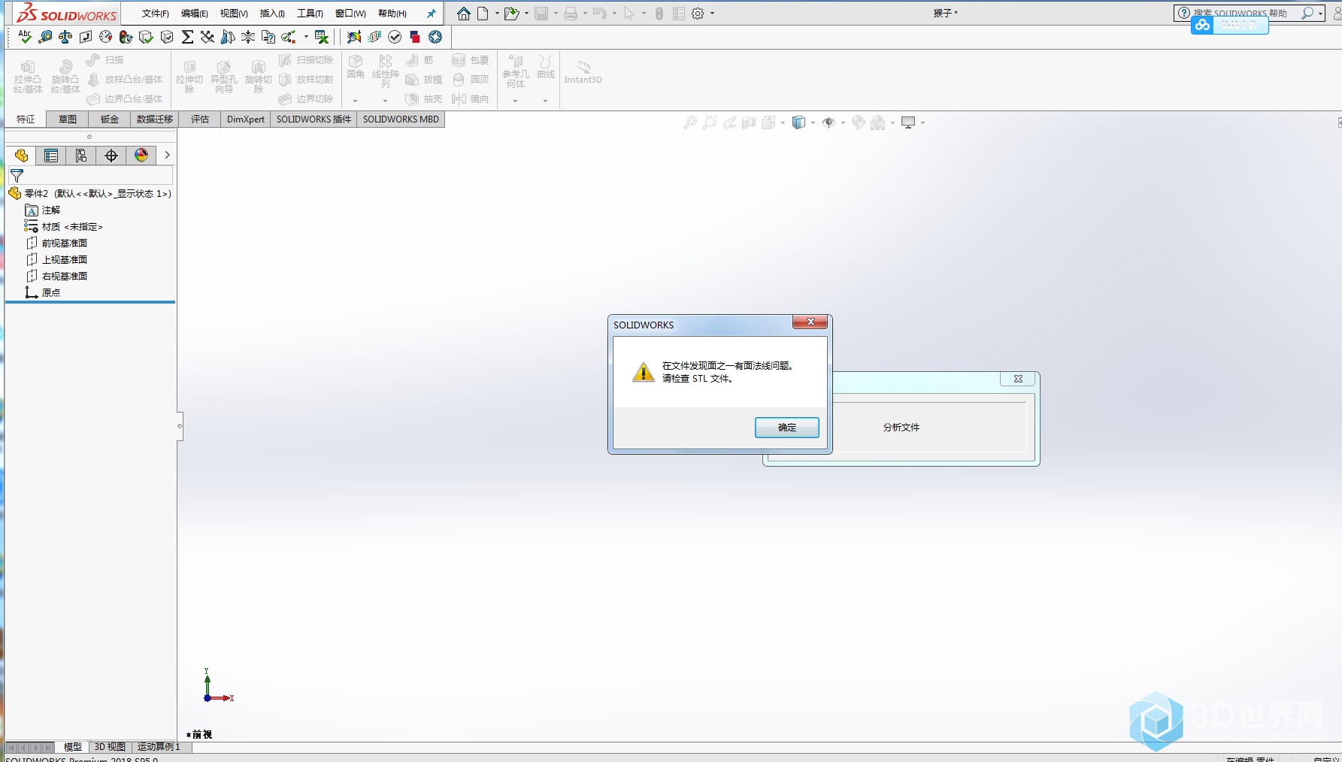Go to Home icon in title bar
This screenshot has height=762, width=1342.
[464, 14]
